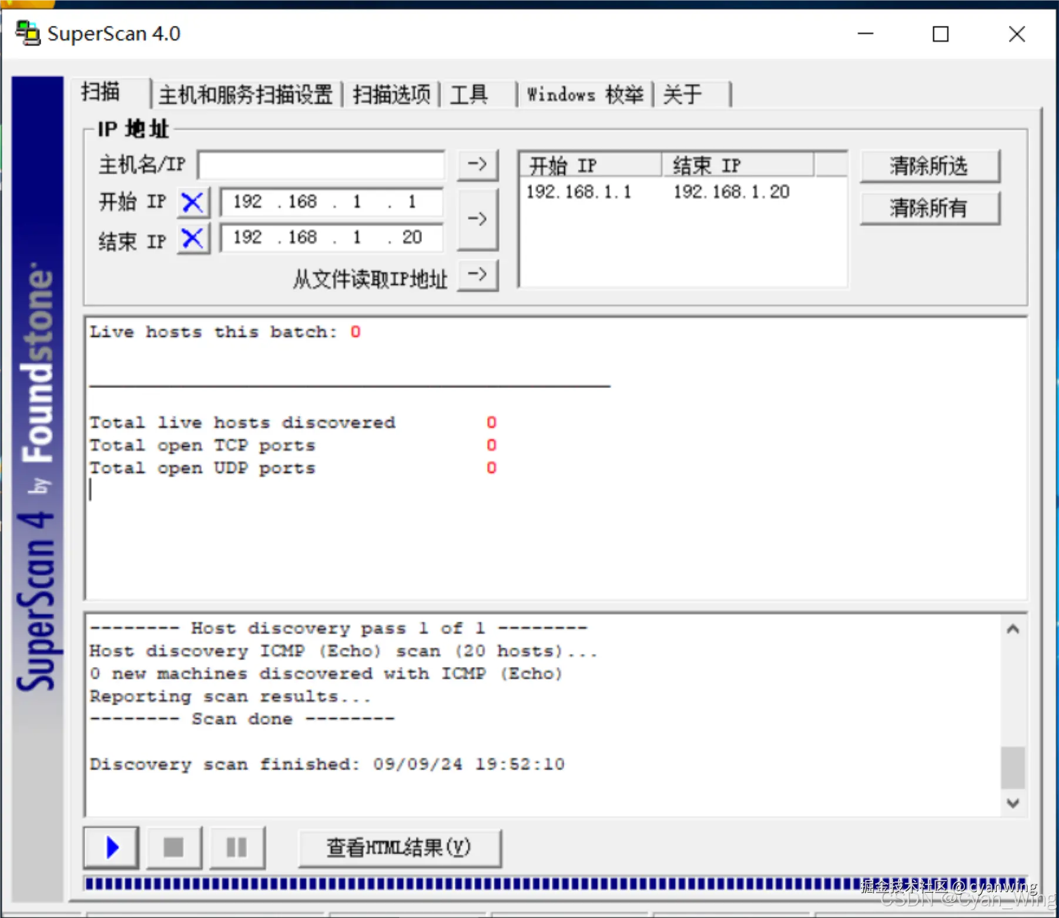Open the Windows 枚举 tab
Screen dimensions: 1059x918
[x=585, y=95]
